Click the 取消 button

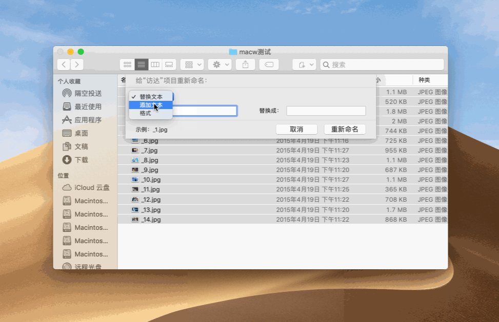tap(296, 129)
